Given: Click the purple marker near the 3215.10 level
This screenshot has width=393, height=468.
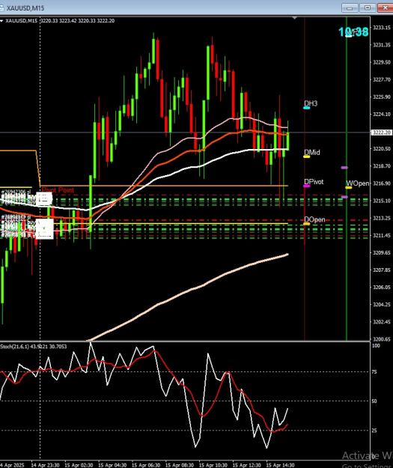Looking at the screenshot, I should tap(344, 197).
